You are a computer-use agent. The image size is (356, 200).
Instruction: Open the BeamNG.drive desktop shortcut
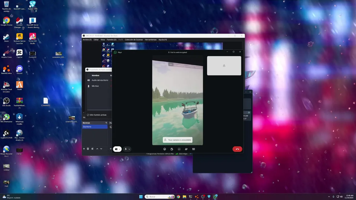coord(6,70)
